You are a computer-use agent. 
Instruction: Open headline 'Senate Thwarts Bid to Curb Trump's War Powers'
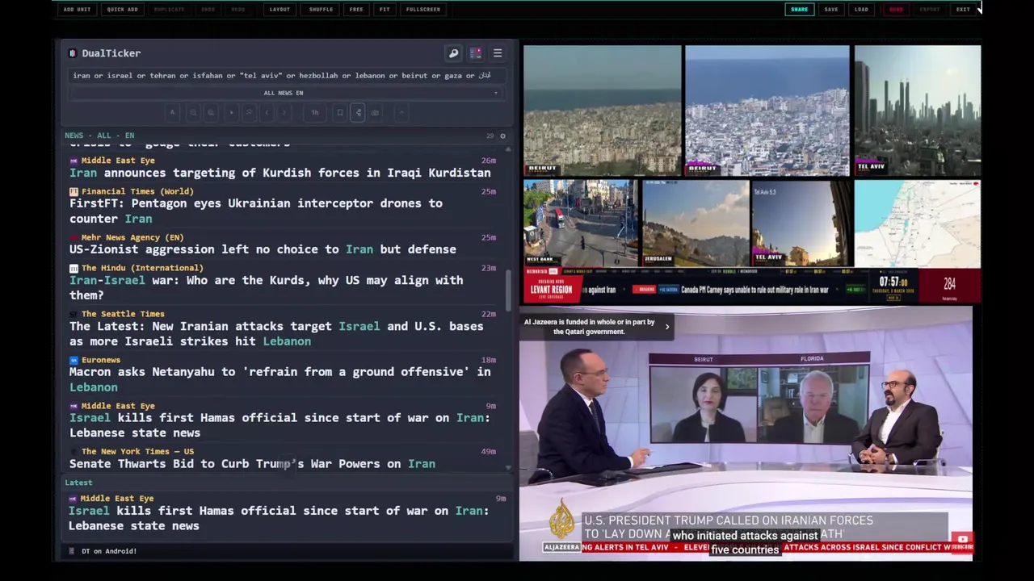pos(252,464)
